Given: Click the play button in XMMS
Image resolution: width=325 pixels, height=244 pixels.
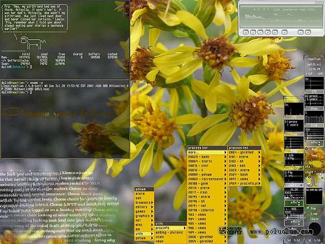Looking at the screenshot, I should tap(253, 32).
